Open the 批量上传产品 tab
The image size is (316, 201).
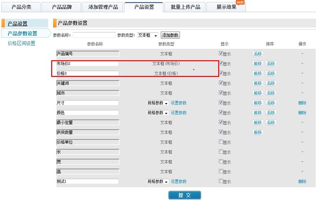pos(185,7)
